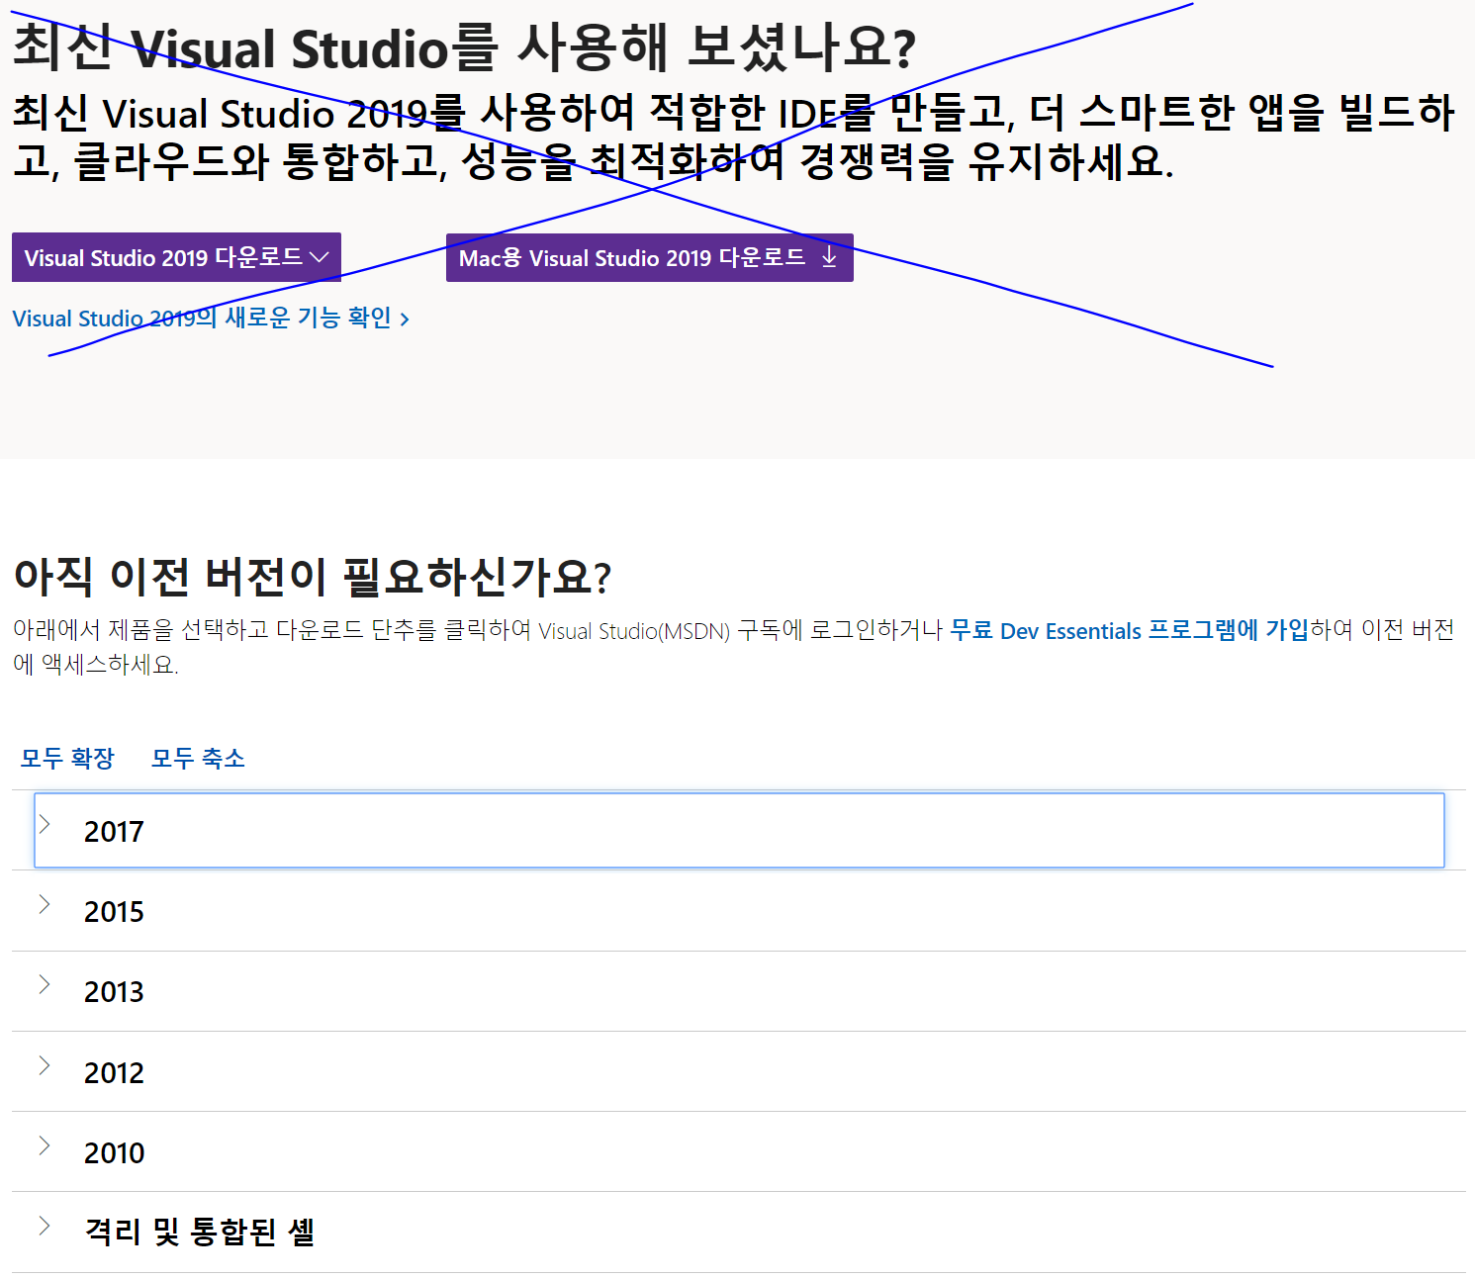Viewport: 1475px width, 1279px height.
Task: Click download arrow icon on Mac button
Action: pyautogui.click(x=829, y=257)
